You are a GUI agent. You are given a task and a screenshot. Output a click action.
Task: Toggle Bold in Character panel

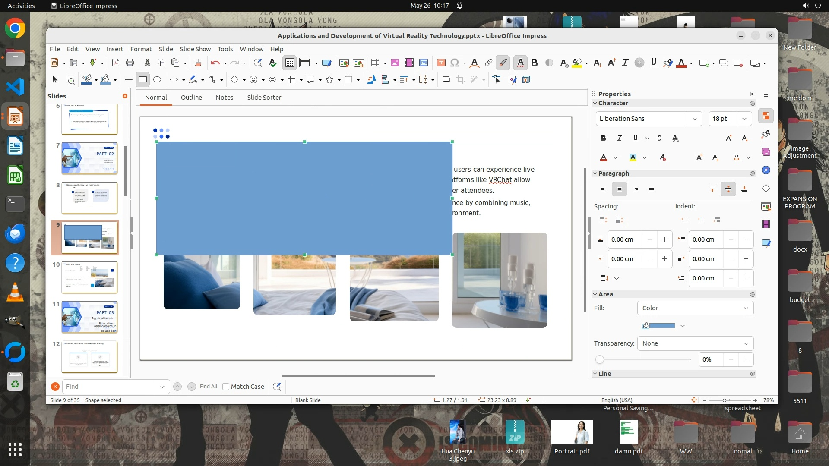click(603, 138)
